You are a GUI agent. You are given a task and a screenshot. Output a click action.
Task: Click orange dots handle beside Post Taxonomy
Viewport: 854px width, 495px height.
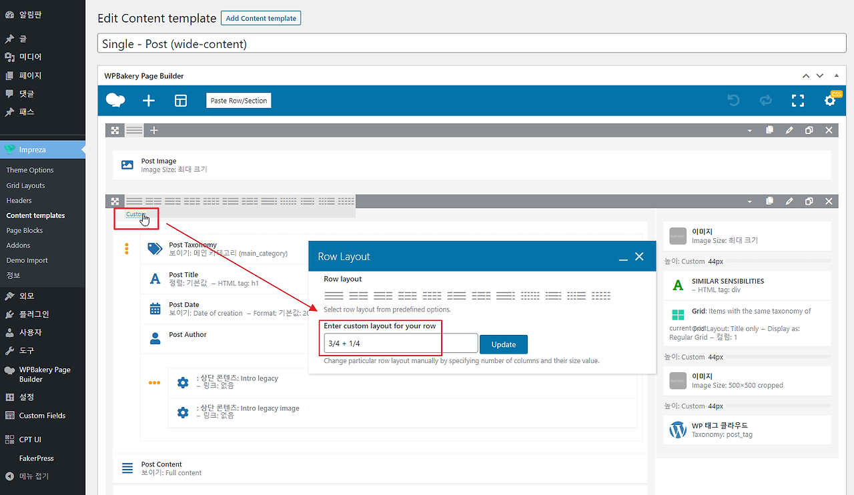click(x=127, y=249)
